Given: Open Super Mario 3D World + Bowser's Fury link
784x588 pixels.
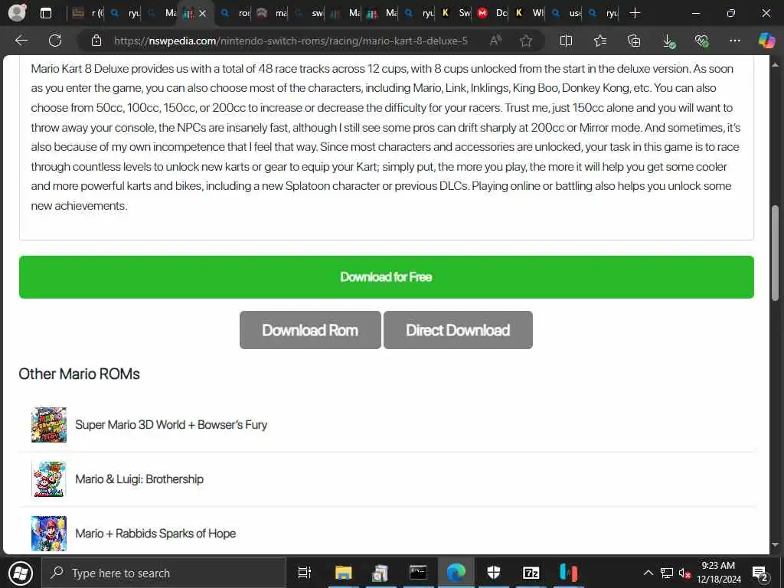Looking at the screenshot, I should point(171,424).
